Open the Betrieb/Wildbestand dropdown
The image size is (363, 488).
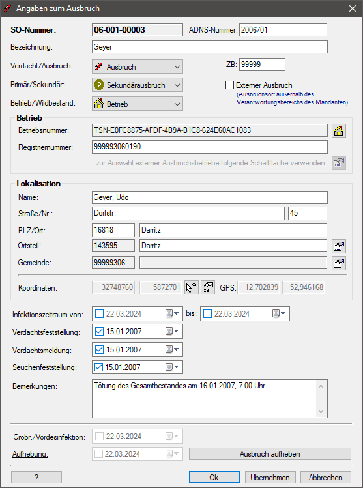tap(138, 104)
